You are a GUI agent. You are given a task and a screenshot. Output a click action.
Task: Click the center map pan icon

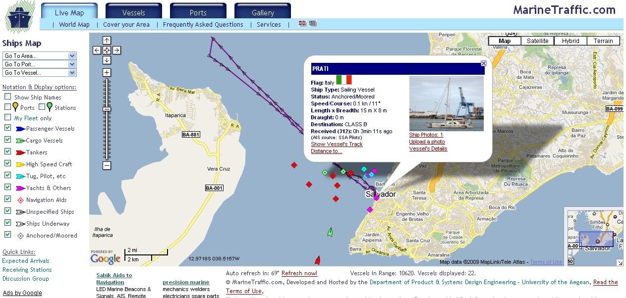(107, 50)
